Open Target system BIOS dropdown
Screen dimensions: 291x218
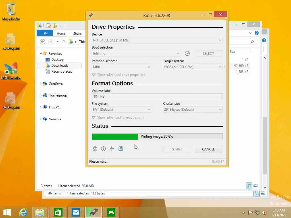(x=193, y=67)
